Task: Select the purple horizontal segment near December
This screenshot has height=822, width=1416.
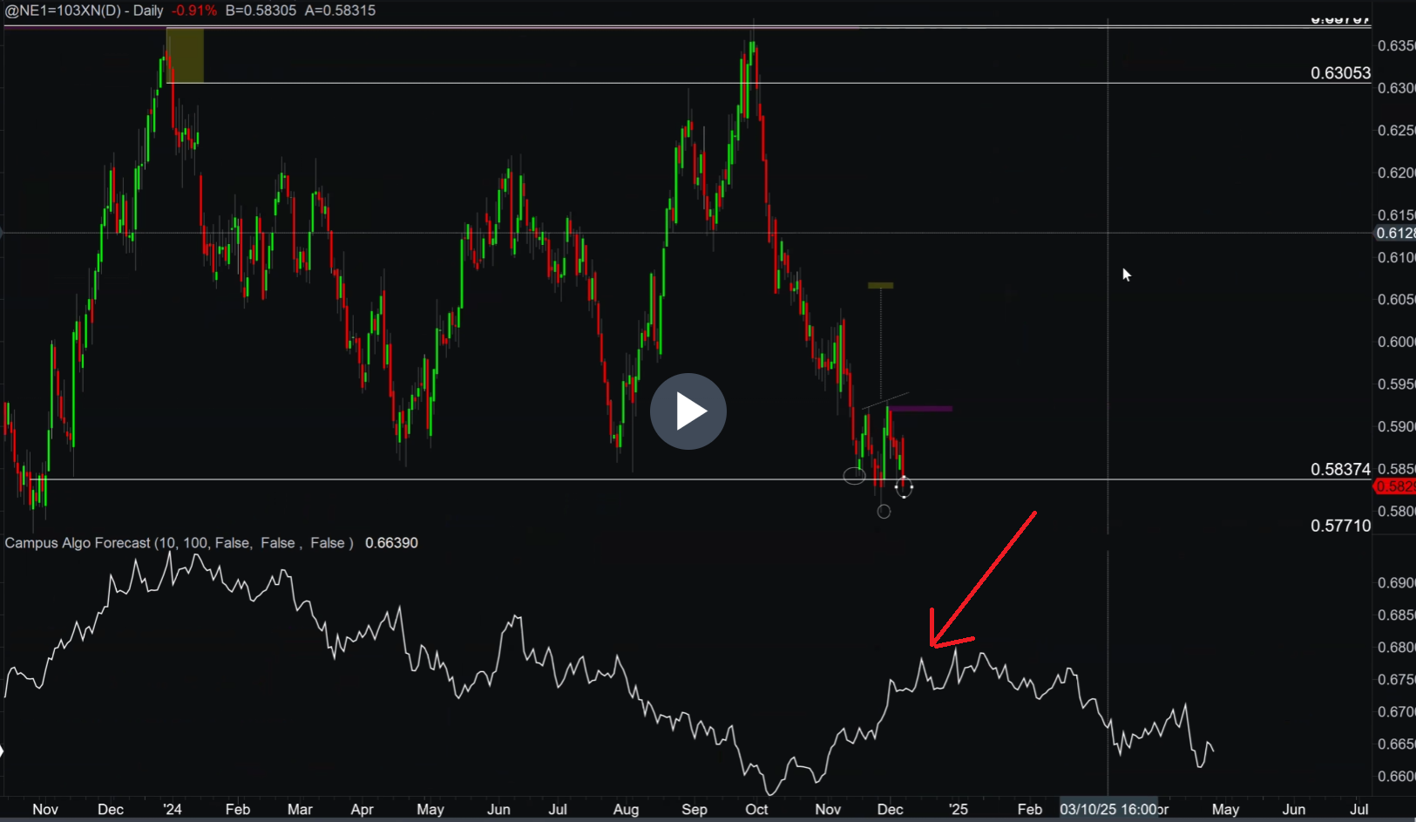Action: click(920, 408)
